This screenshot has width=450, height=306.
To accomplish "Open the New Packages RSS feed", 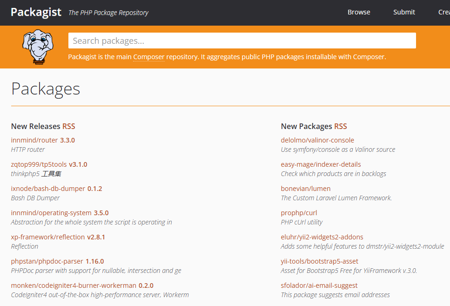I will (340, 126).
